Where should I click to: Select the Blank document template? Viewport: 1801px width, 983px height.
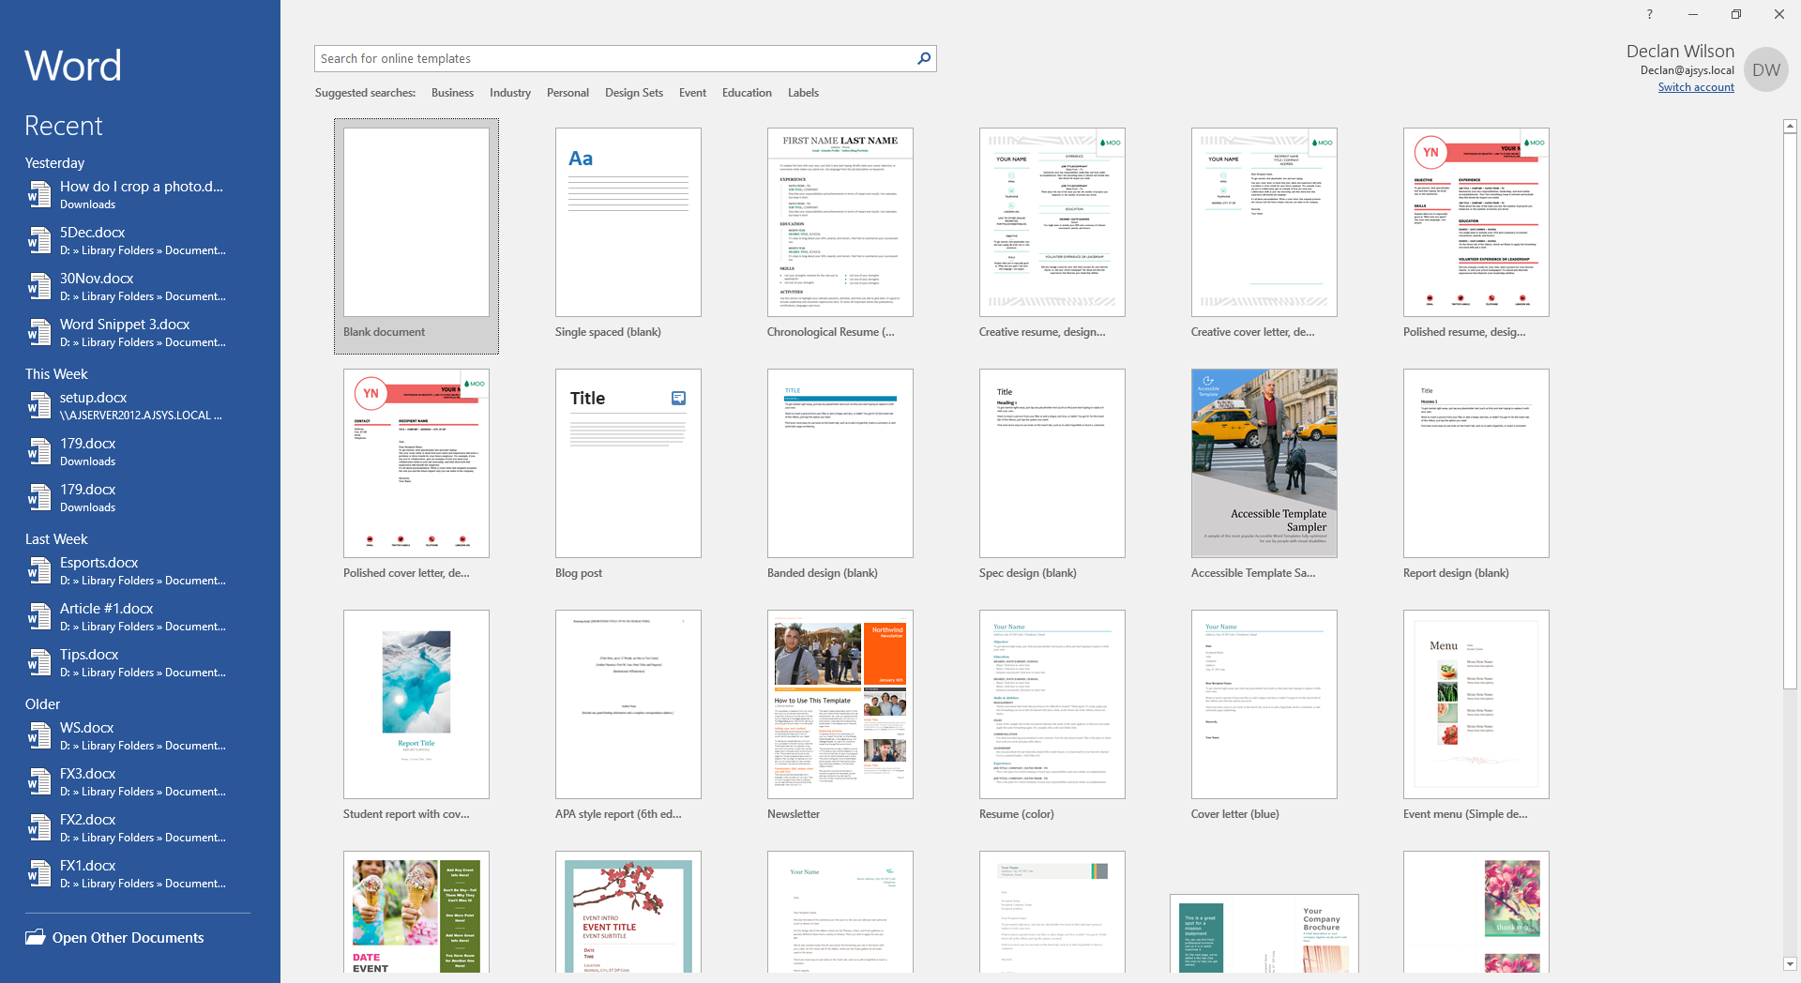pos(416,223)
